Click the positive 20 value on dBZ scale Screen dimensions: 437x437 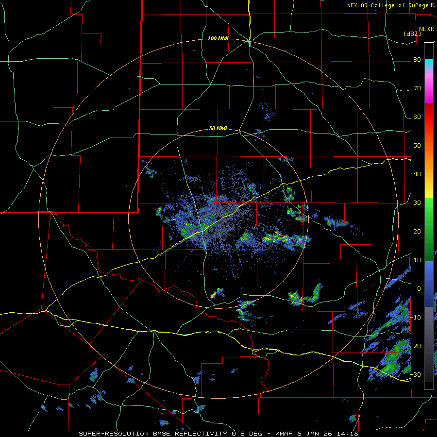click(417, 231)
